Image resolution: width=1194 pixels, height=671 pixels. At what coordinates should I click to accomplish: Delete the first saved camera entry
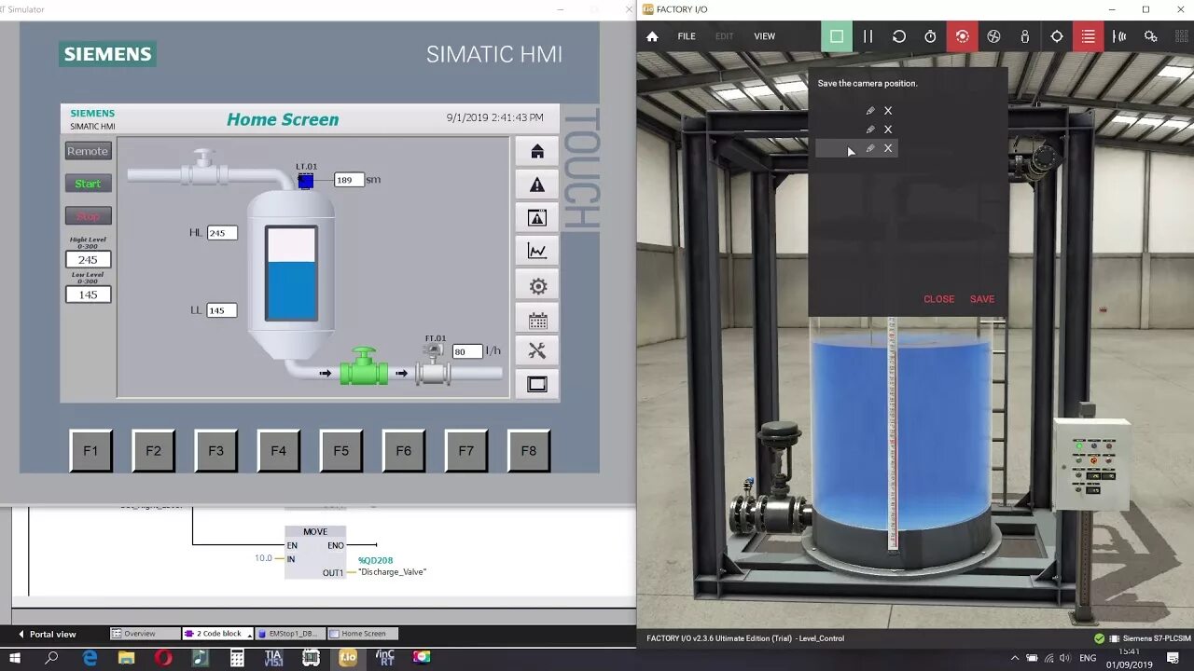click(x=888, y=111)
